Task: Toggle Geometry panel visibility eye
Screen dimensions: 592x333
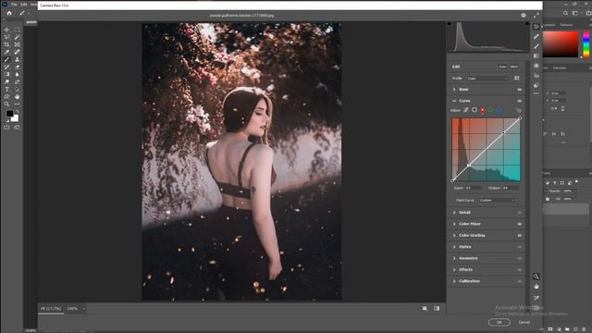Action: point(520,258)
